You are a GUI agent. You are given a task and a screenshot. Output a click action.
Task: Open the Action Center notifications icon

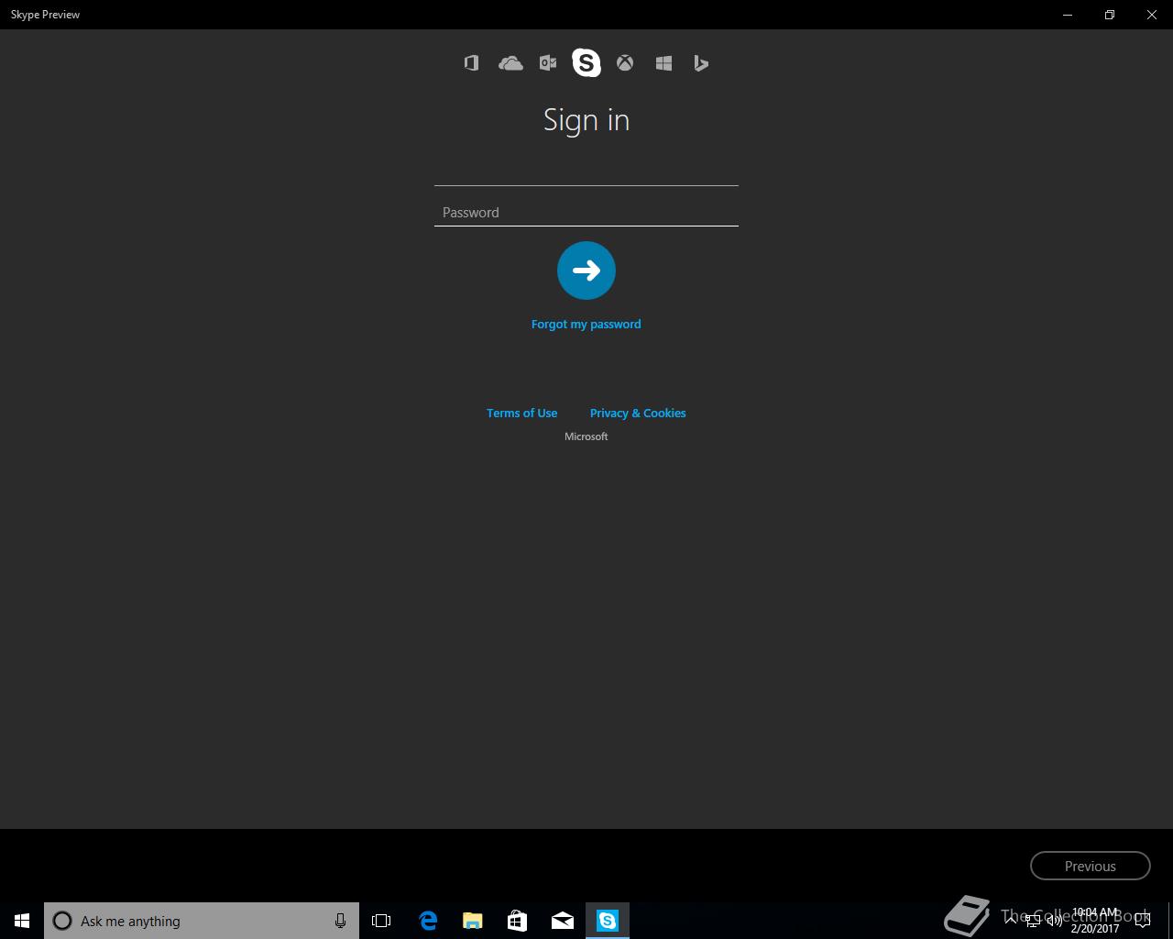1143,921
